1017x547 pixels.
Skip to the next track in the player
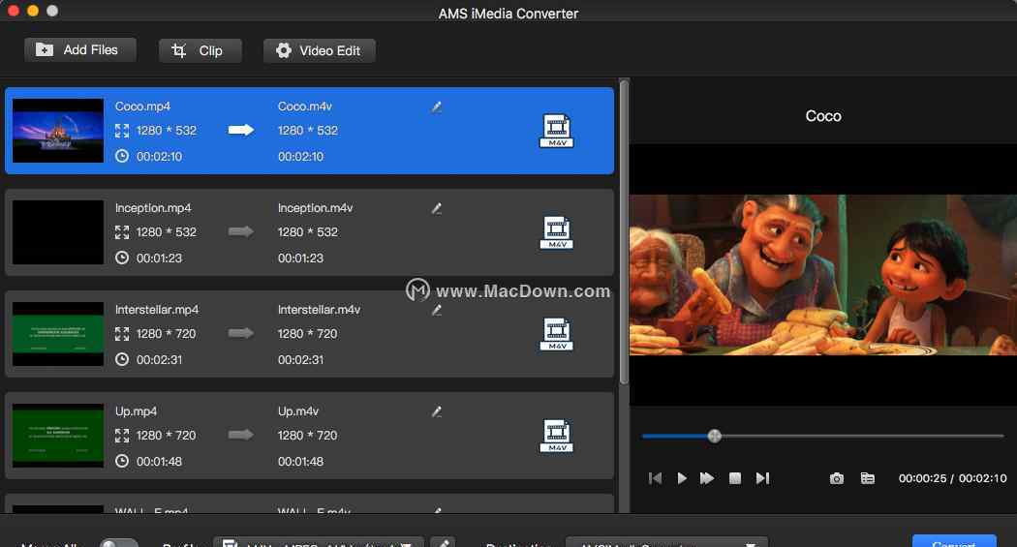(x=762, y=478)
